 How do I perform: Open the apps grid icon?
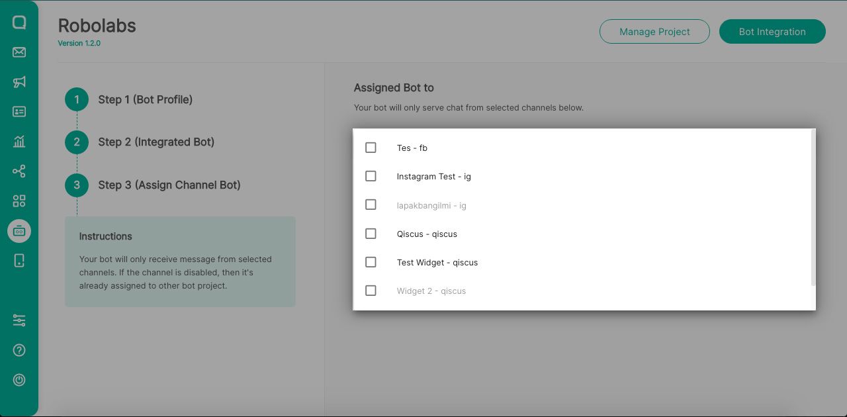19,201
